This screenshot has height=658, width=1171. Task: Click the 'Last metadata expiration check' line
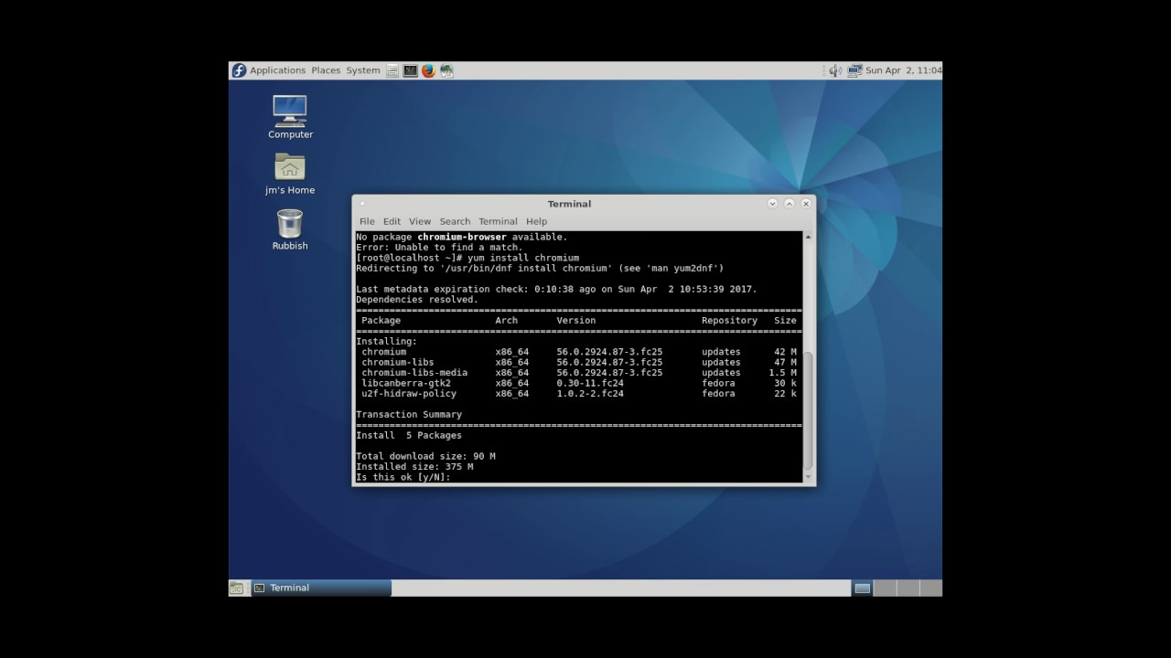[556, 290]
